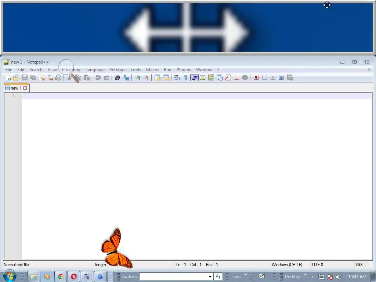
Task: Open the Edit menu
Action: point(21,70)
